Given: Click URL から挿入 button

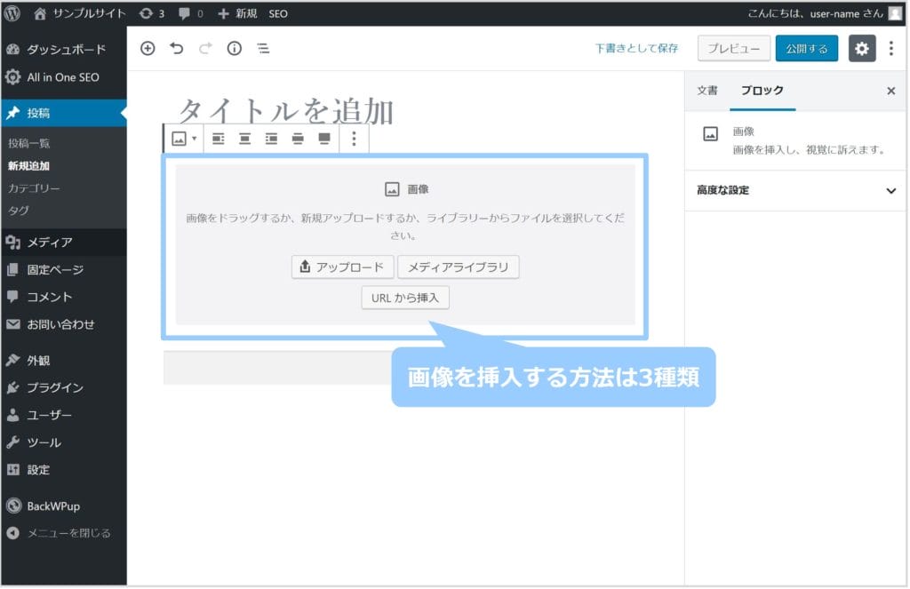Looking at the screenshot, I should click(405, 298).
